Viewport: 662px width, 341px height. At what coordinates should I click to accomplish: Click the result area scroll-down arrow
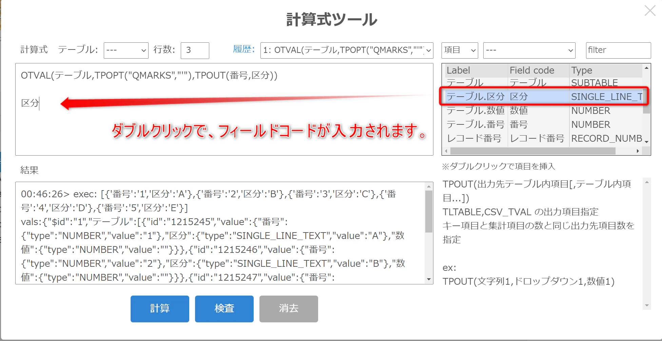(x=429, y=279)
